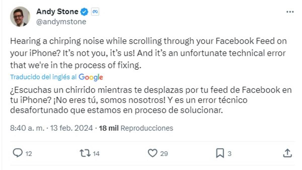Click the heart icon to like the tweet
The width and height of the screenshot is (302, 170).
(x=153, y=153)
